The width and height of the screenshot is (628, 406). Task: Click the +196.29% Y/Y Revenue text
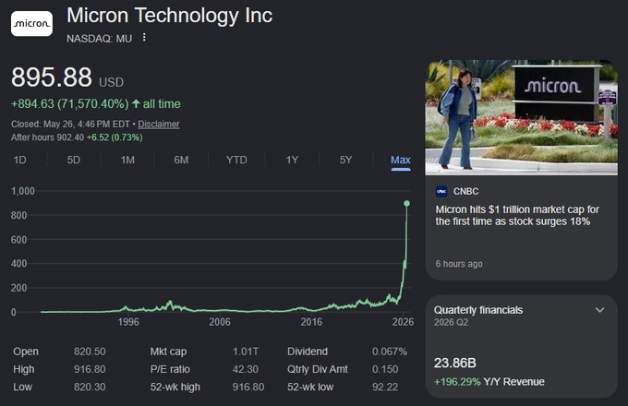point(489,382)
